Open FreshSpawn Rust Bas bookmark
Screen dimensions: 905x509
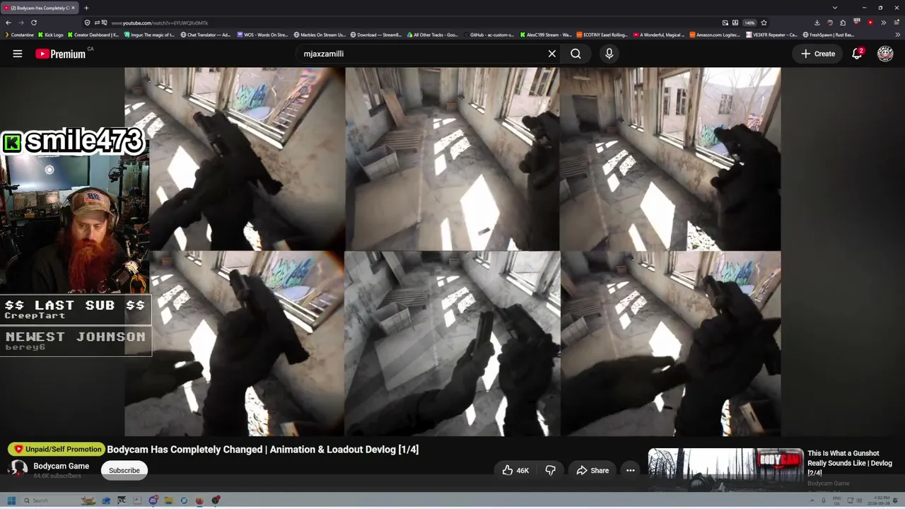tap(828, 35)
